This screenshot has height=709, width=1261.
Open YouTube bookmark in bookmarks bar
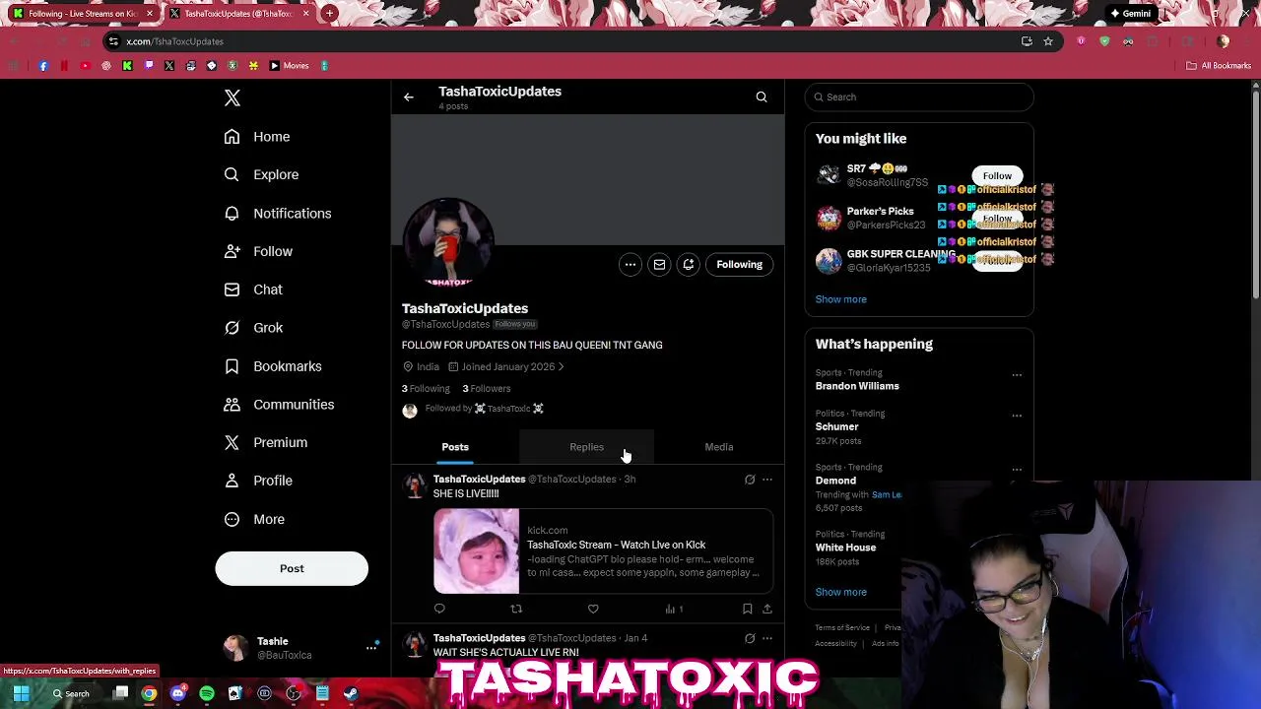coord(85,66)
